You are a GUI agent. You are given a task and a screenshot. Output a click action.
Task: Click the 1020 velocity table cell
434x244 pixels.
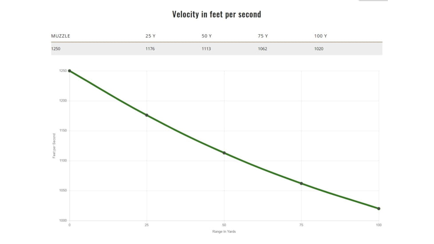point(319,49)
